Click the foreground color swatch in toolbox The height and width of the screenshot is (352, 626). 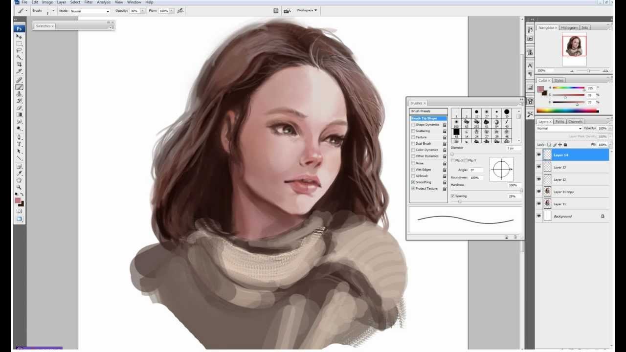(18, 200)
